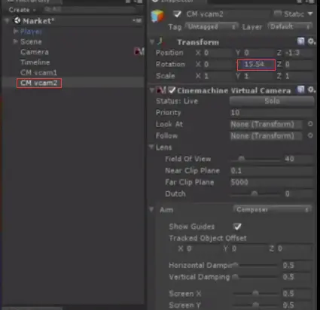320x310 pixels.
Task: Adjust the Screen X slider
Action: click(x=255, y=293)
